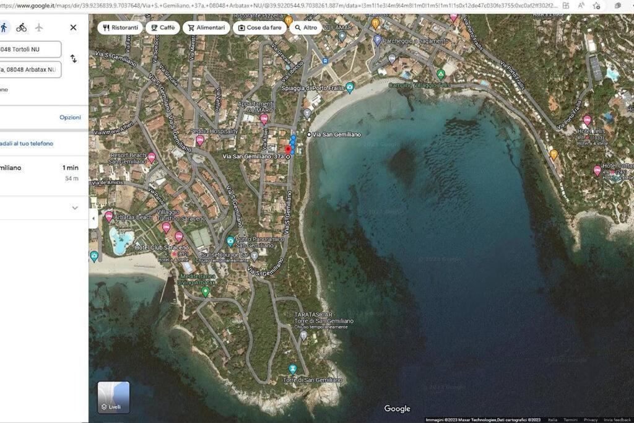Click the Spiaggia di Porto Frailis camera marker
The height and width of the screenshot is (423, 634).
coord(350,87)
